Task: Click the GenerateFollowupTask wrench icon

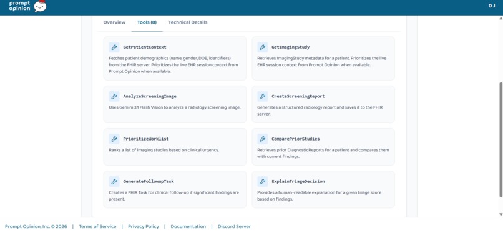Action: pos(114,181)
